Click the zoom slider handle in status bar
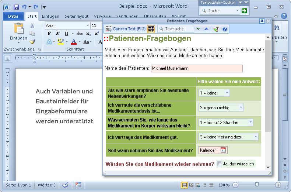The height and width of the screenshot is (192, 291). pos(257,185)
